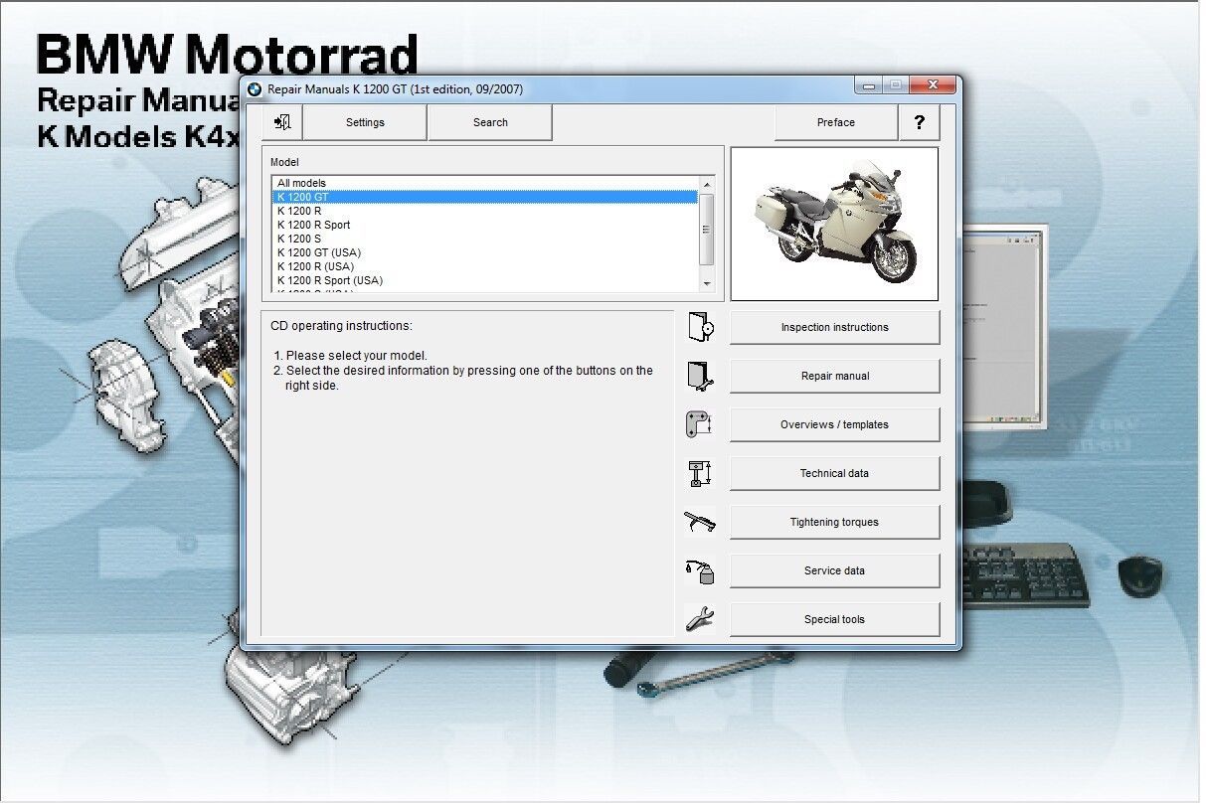Open the Preface page

[835, 122]
